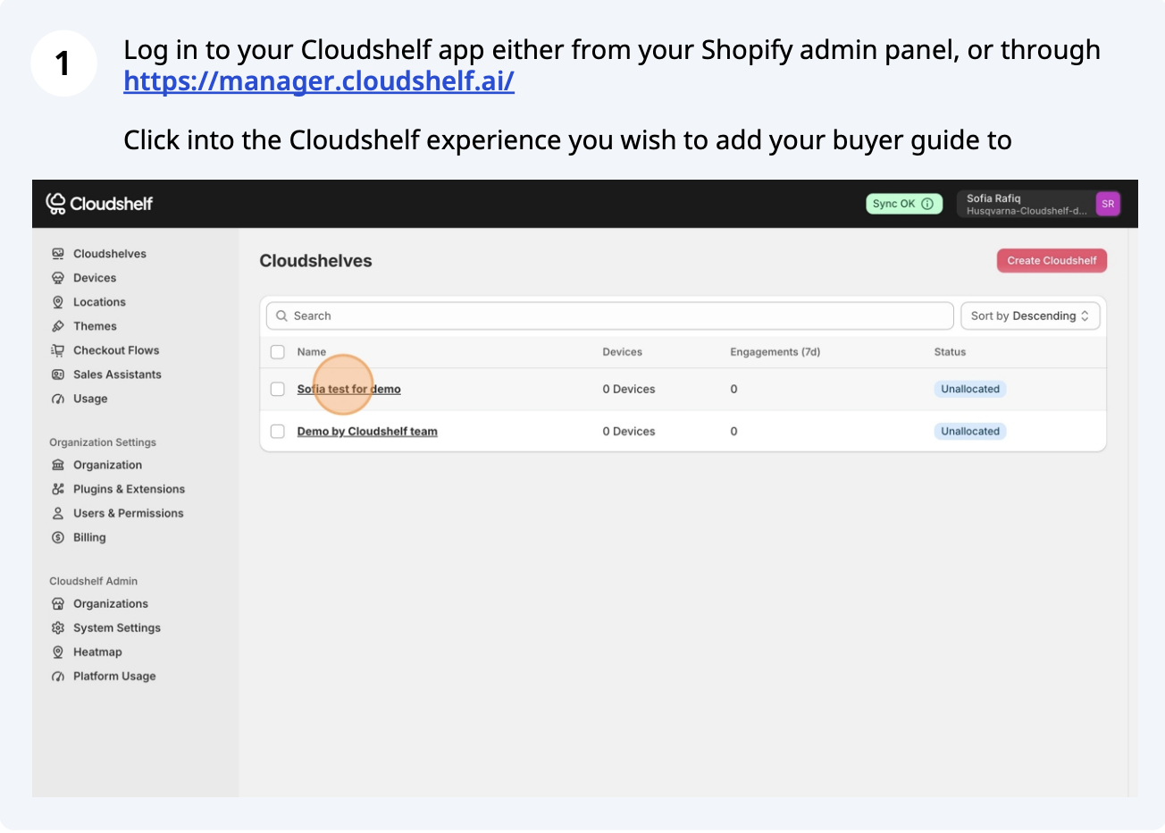Open the Demo by Cloudshelf team entry
The image size is (1165, 833).
click(x=367, y=431)
